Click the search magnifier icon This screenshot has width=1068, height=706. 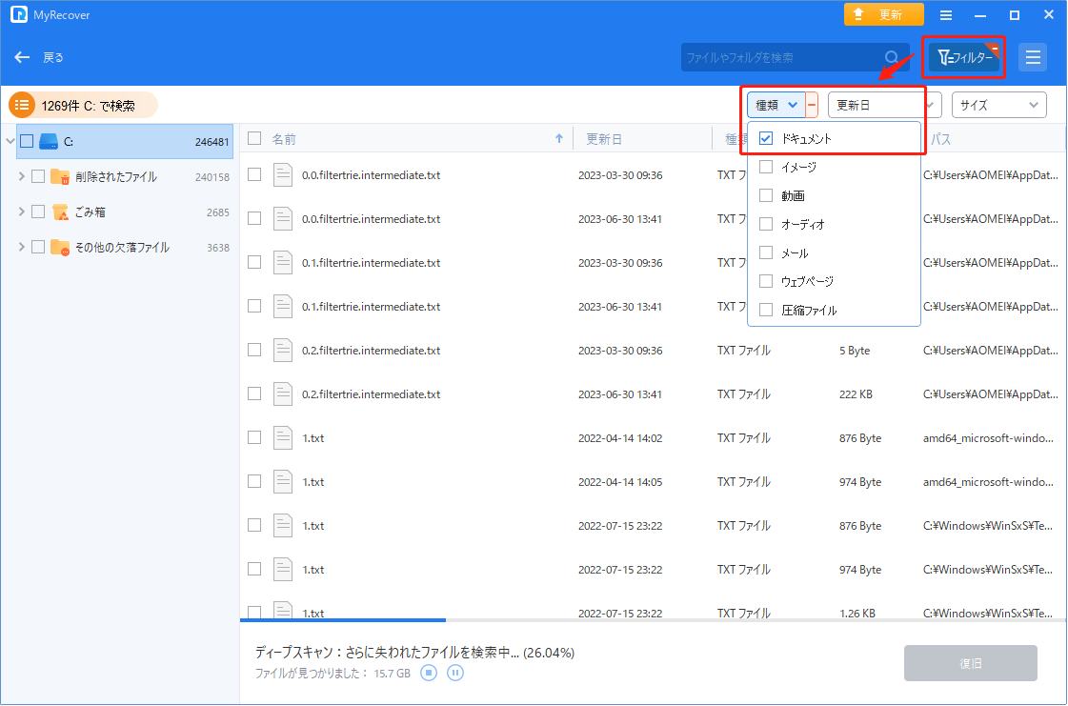click(892, 57)
